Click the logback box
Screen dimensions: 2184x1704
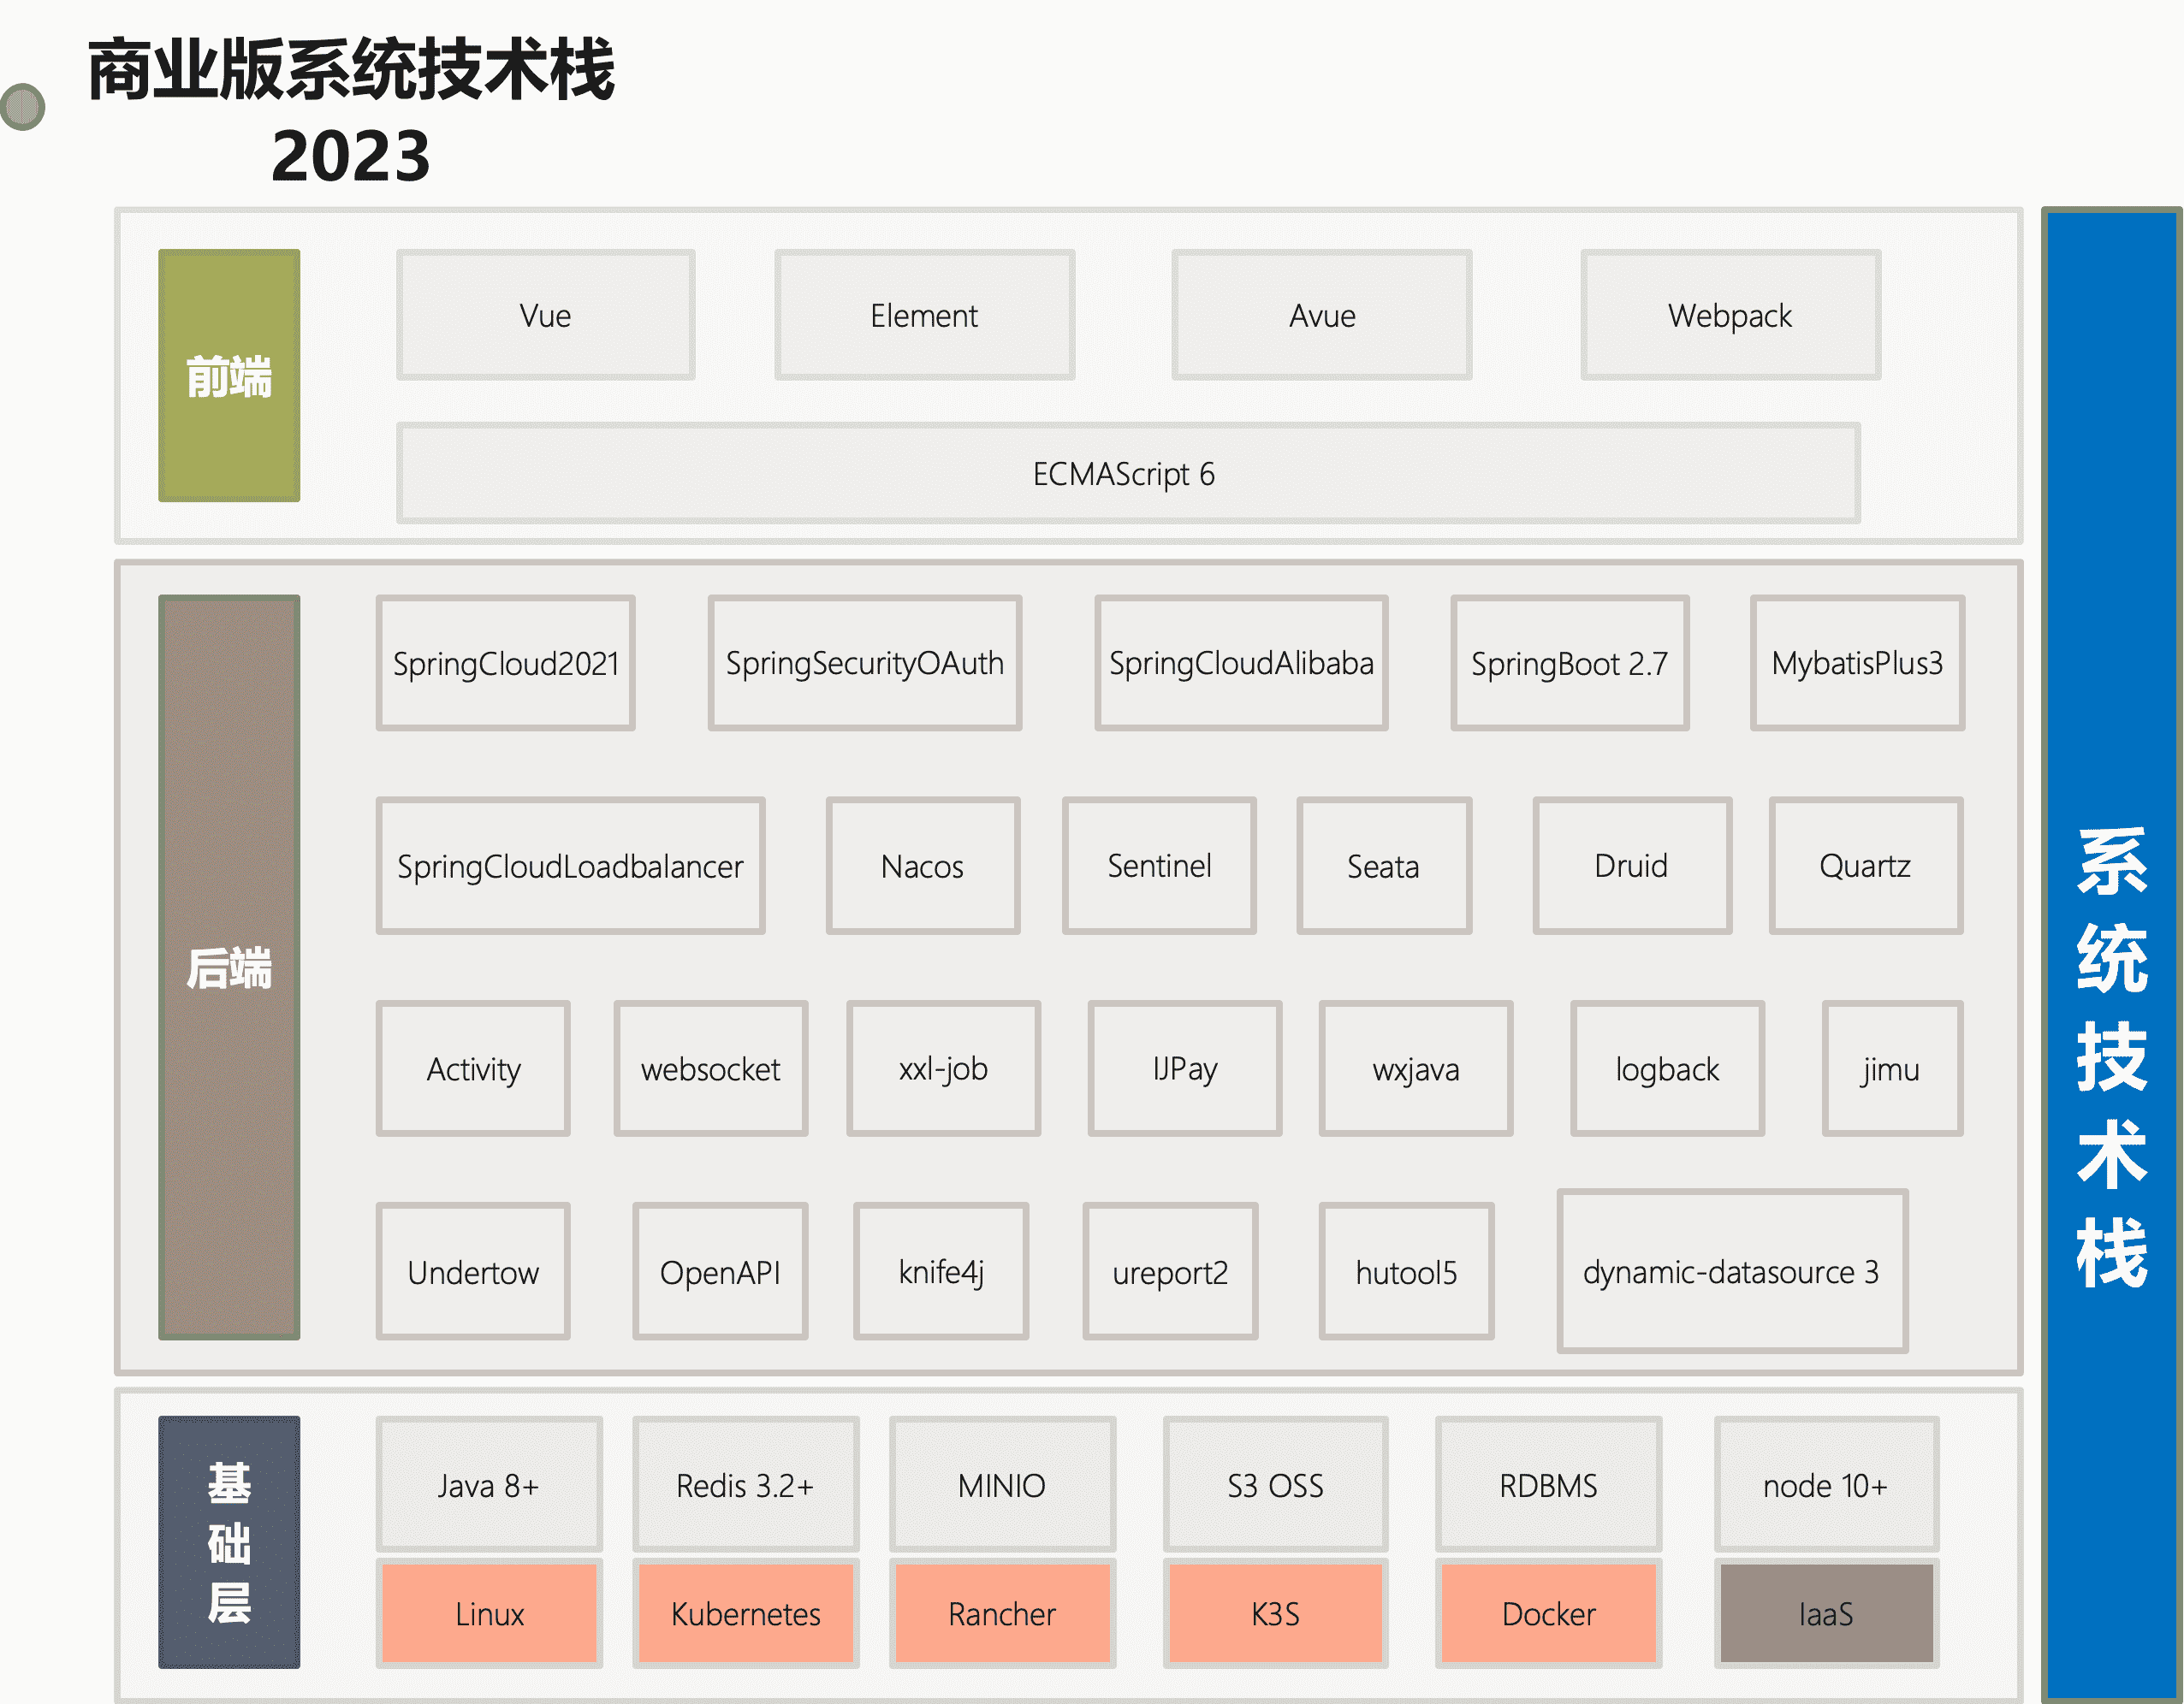tap(1667, 1068)
